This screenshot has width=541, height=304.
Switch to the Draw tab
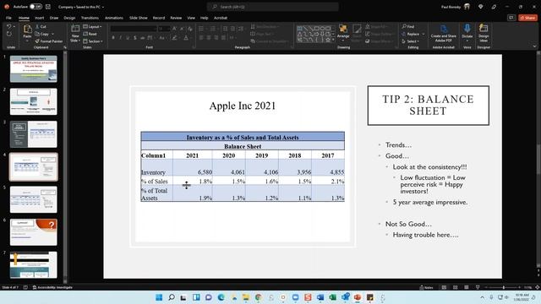[54, 18]
